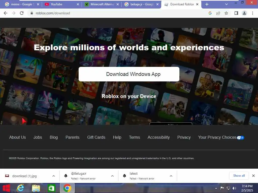
Task: Open the Terms footer link
Action: pyautogui.click(x=135, y=137)
